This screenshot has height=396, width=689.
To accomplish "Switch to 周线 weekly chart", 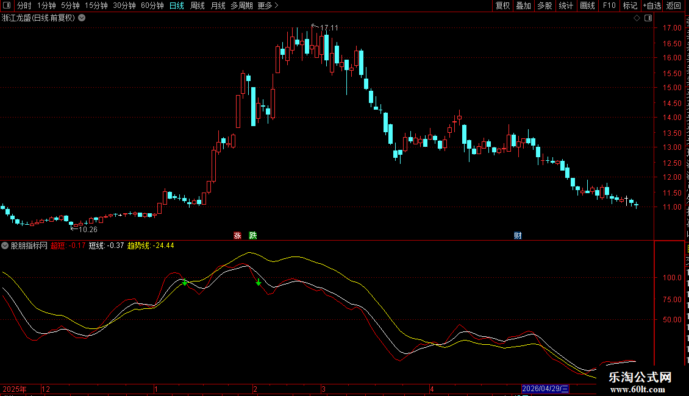I will pyautogui.click(x=198, y=5).
